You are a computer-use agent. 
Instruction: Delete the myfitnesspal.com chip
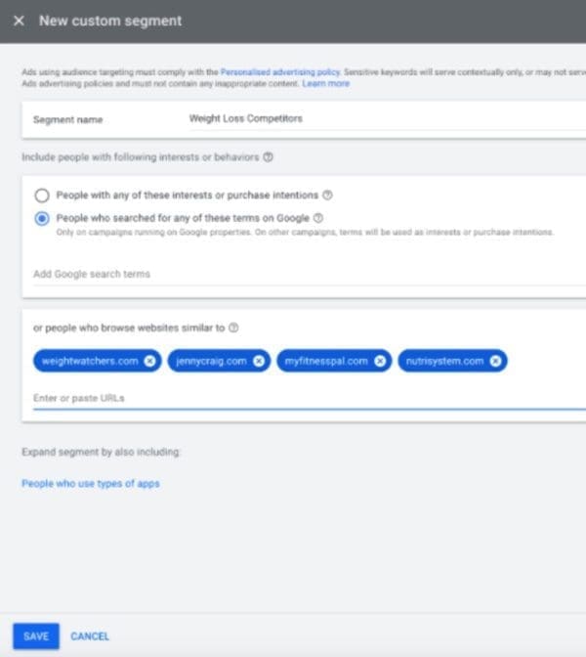point(380,361)
